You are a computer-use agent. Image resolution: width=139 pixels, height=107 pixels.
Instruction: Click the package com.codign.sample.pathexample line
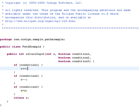(x=32, y=39)
